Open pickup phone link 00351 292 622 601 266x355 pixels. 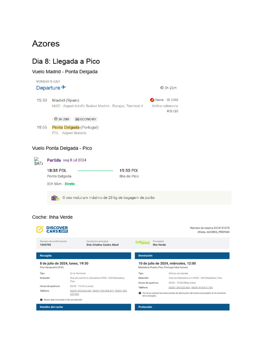(81, 291)
